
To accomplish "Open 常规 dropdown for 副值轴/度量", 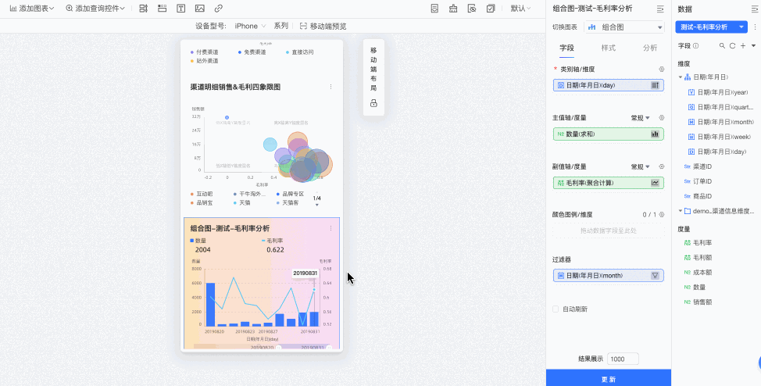I will point(640,166).
